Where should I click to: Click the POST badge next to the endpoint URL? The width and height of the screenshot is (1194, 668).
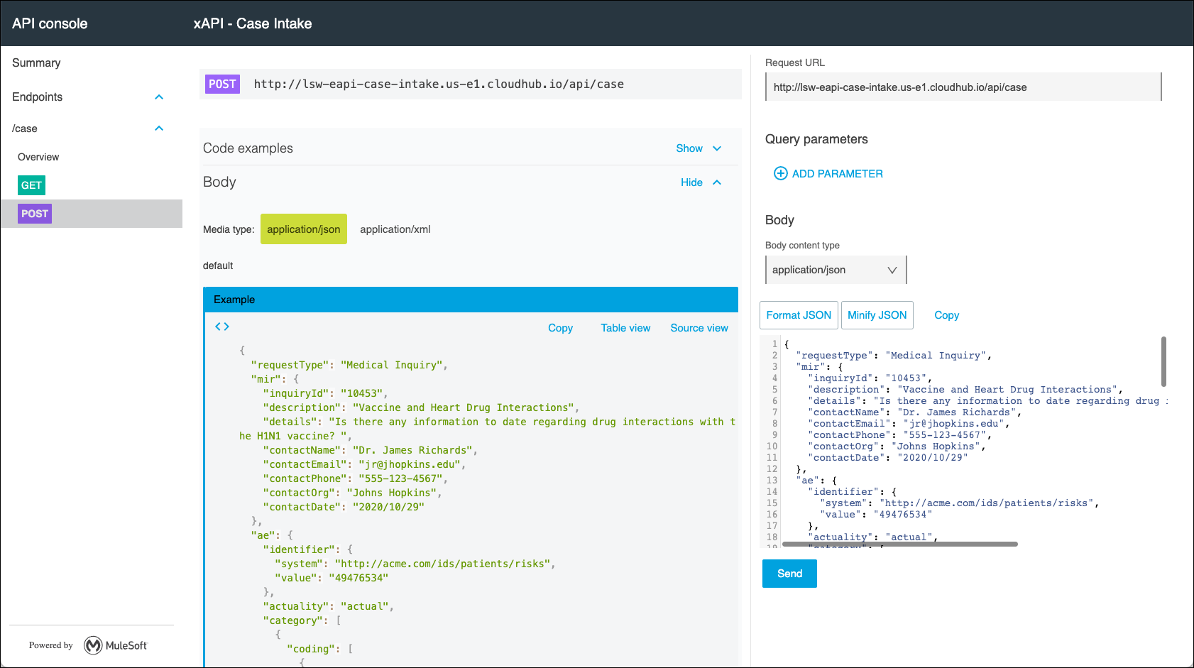tap(221, 84)
